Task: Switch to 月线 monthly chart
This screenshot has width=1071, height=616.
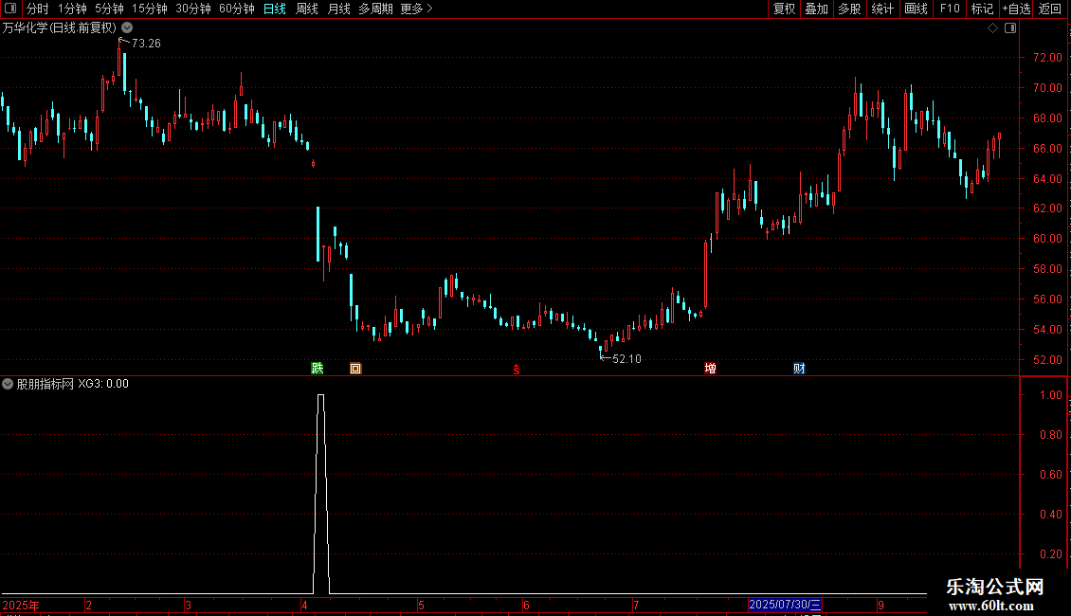Action: 338,9
